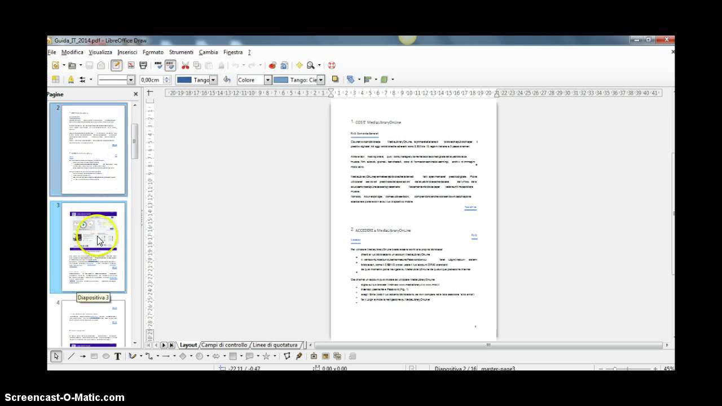
Task: Close the Pagine panel
Action: 135,94
